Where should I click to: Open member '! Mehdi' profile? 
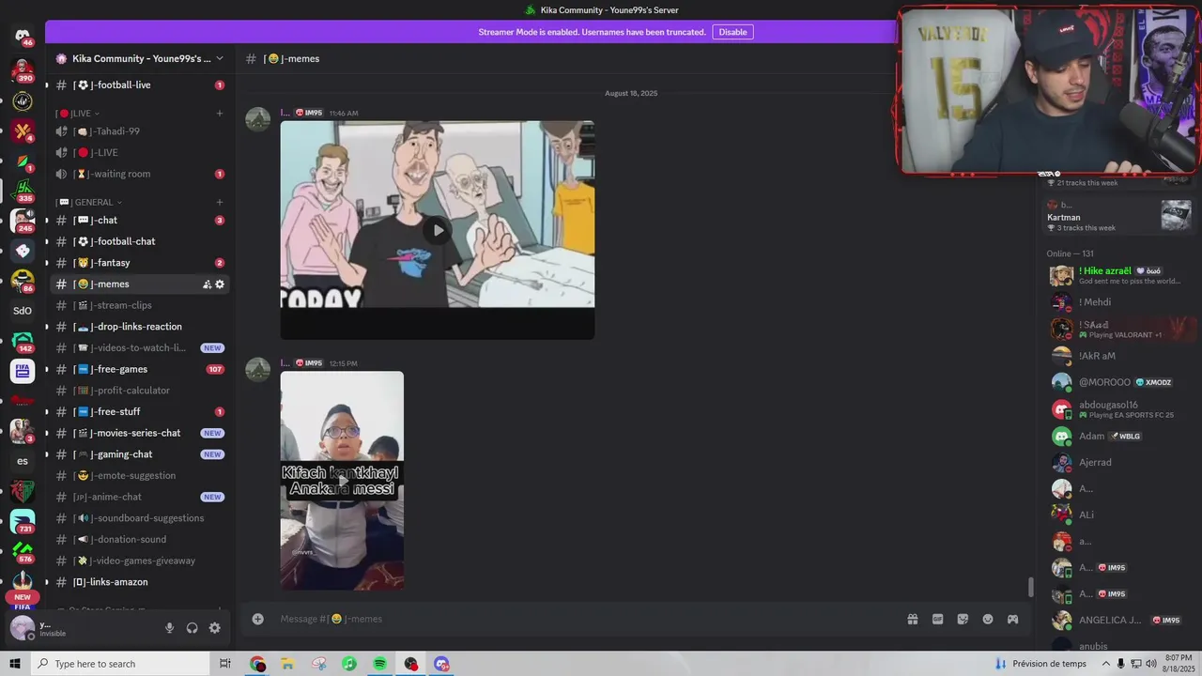(1117, 302)
